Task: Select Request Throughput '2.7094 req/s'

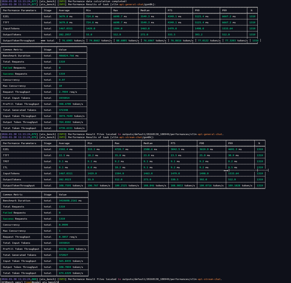Action: [68, 92]
